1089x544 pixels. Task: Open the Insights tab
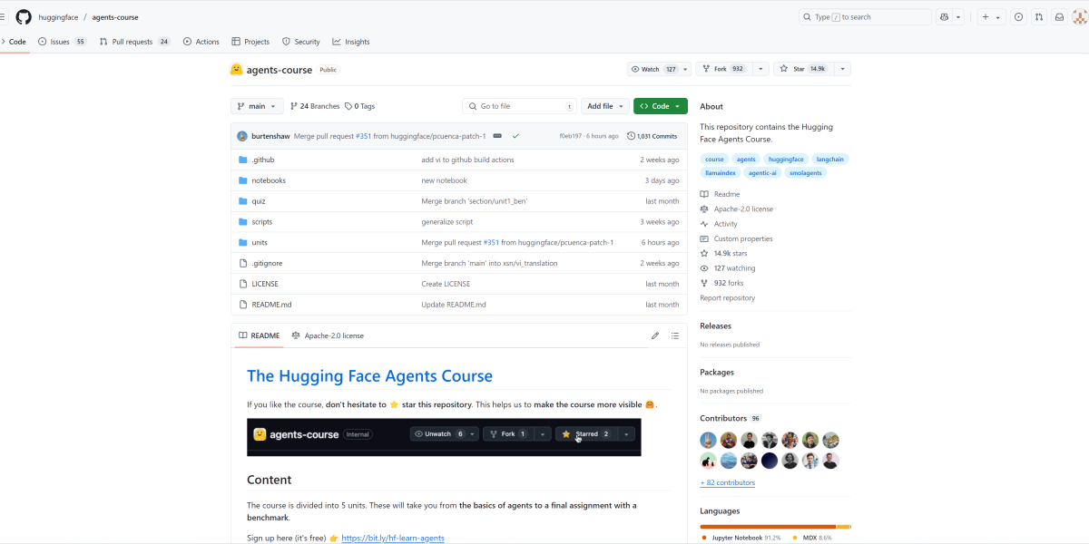351,42
